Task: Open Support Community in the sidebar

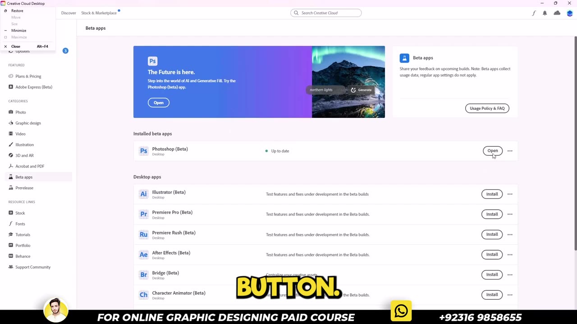Action: tap(33, 267)
